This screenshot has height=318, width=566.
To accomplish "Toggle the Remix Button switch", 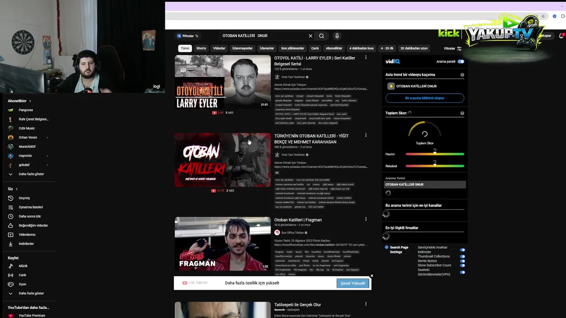I will (x=462, y=261).
